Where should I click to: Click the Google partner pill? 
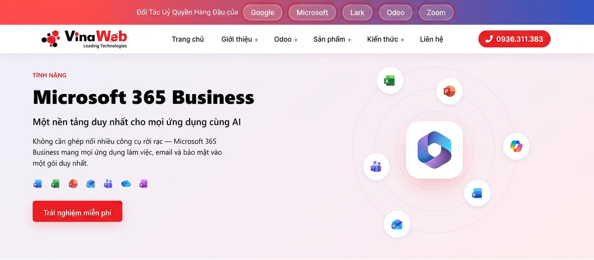262,12
